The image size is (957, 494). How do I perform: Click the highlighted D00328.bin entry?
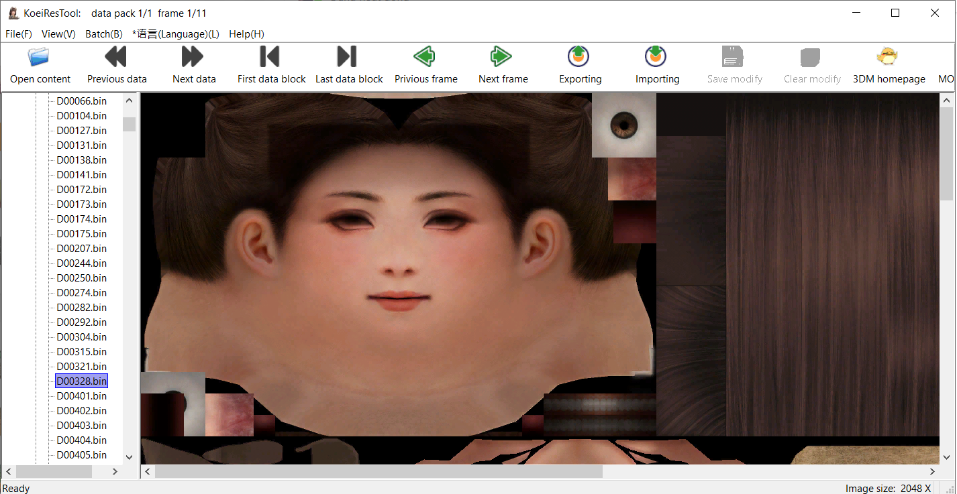[x=81, y=381]
